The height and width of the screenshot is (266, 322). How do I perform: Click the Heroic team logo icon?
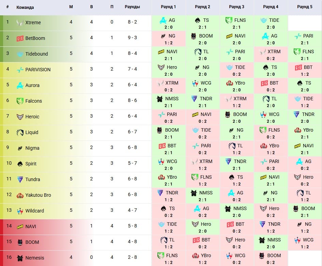(x=20, y=117)
